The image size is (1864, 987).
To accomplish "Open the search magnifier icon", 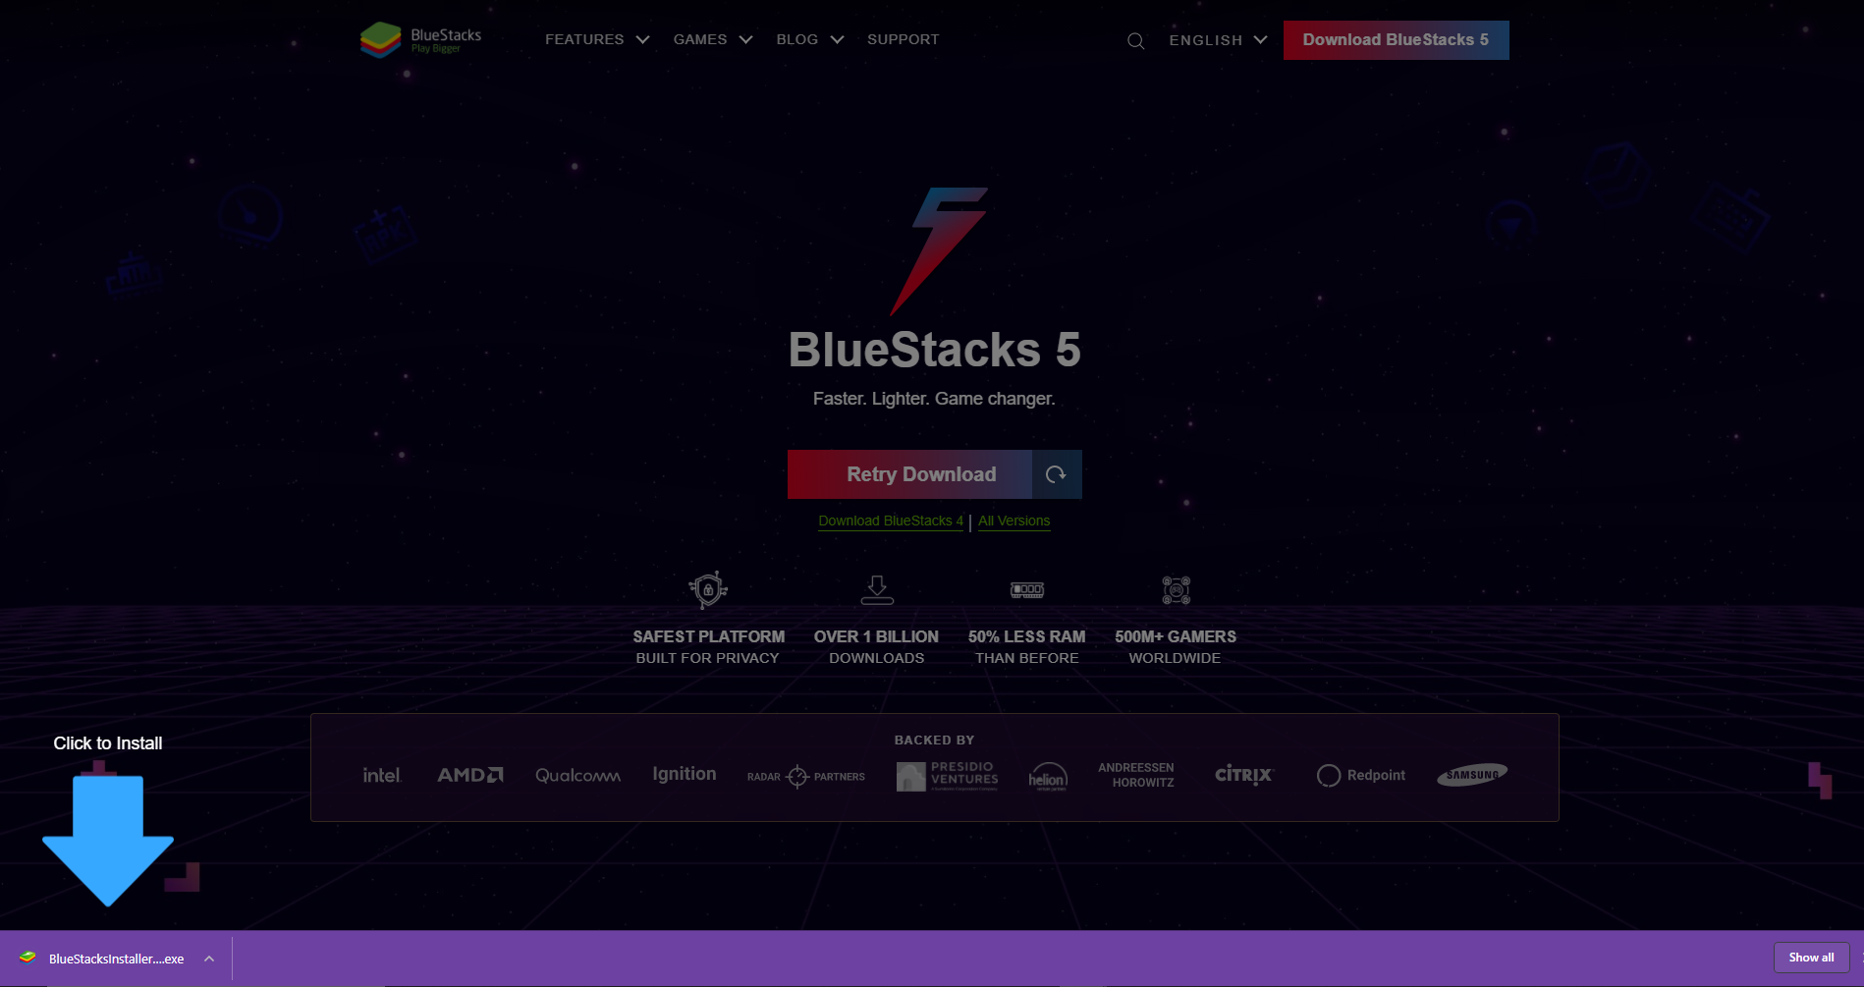I will pos(1135,40).
